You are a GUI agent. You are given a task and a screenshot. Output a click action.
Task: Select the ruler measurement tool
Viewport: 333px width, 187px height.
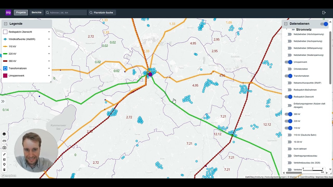pyautogui.click(x=4, y=141)
